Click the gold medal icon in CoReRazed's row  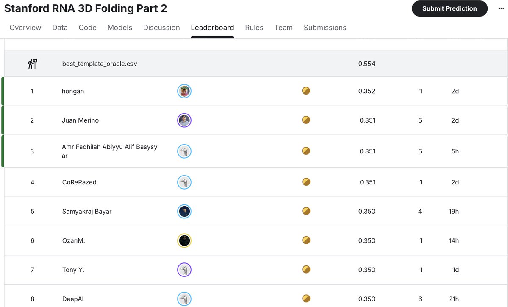coord(306,182)
